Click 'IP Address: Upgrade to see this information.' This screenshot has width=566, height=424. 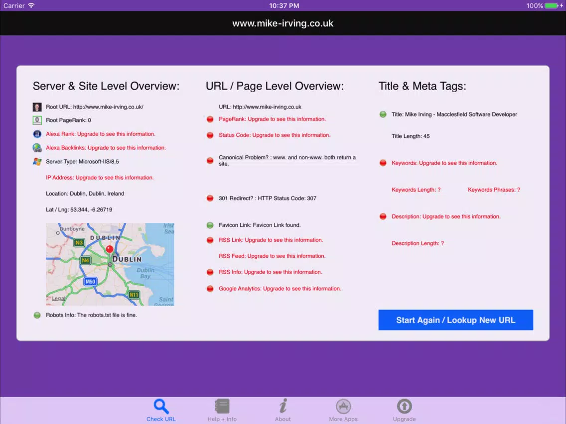point(100,177)
